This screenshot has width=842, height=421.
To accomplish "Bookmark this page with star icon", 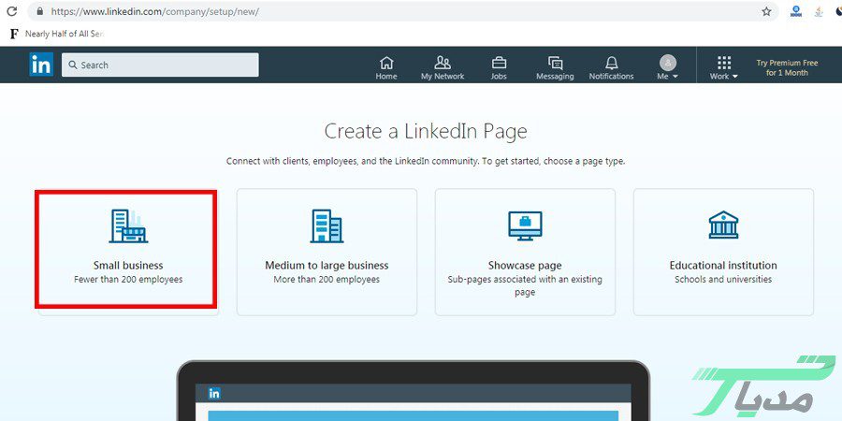I will [766, 11].
